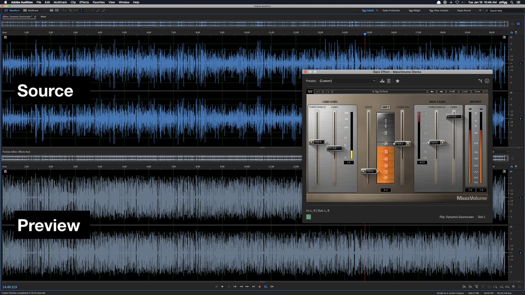Click the Leveler slider handle at -25.2
Viewport: 525px width, 295px height.
pyautogui.click(x=402, y=143)
